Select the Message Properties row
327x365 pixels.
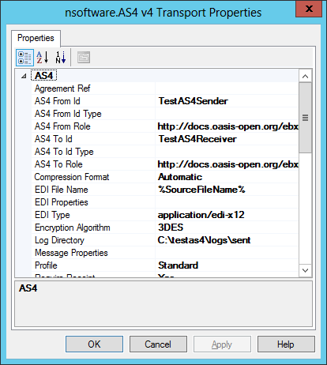coord(164,253)
